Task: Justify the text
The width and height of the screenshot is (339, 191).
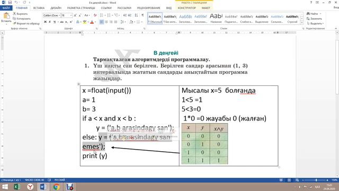Action: tap(116, 22)
